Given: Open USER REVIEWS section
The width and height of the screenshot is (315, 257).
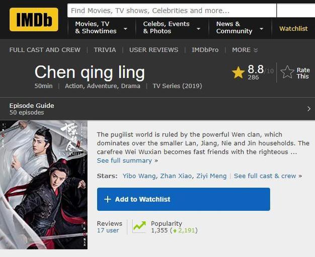Looking at the screenshot, I should [x=153, y=50].
